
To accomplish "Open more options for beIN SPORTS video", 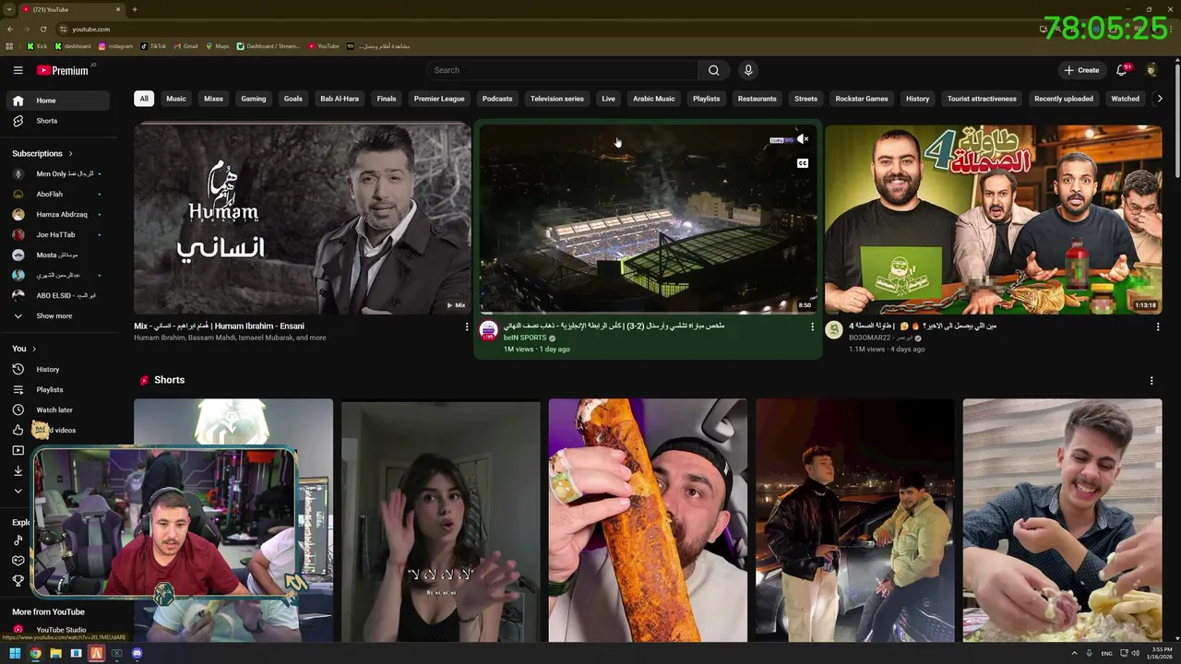I will tap(812, 326).
